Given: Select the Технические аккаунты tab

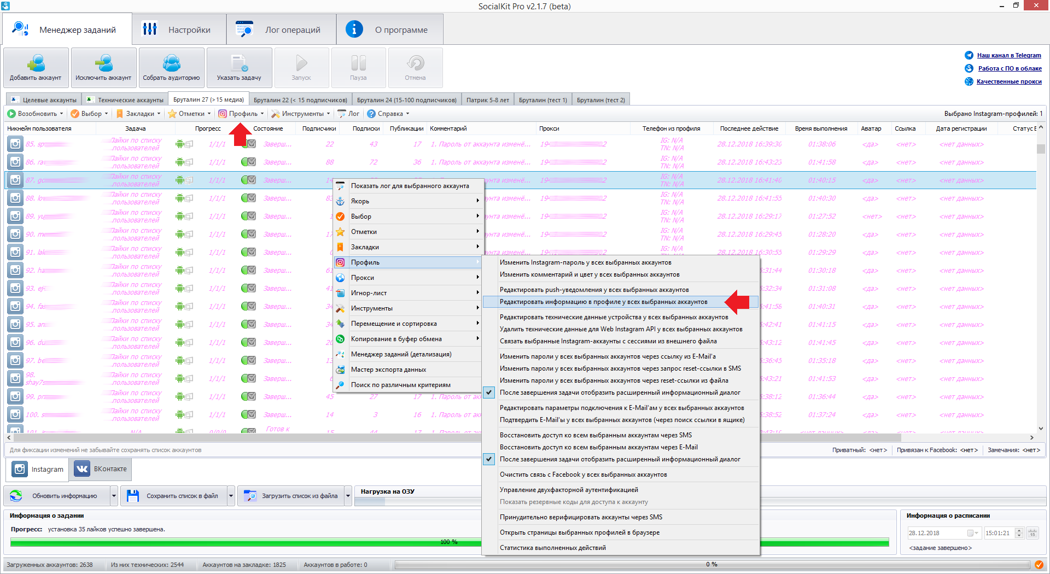Looking at the screenshot, I should 125,100.
